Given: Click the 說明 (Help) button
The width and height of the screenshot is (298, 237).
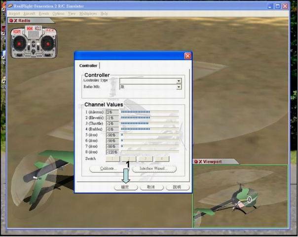Looking at the screenshot, I should pyautogui.click(x=178, y=187).
